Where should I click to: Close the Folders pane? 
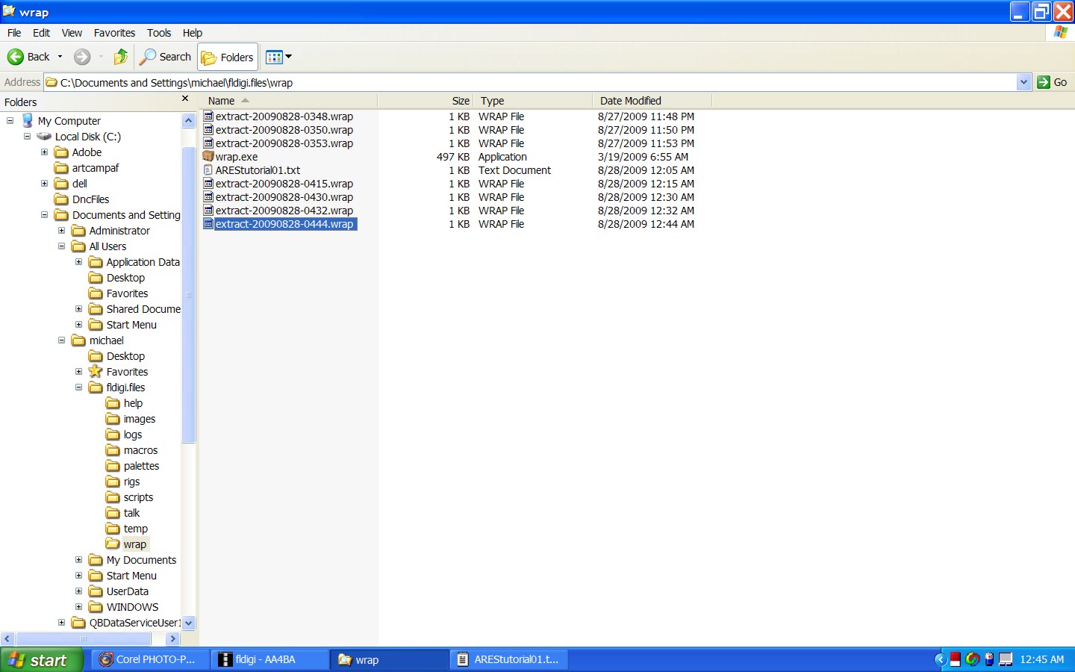[x=185, y=99]
